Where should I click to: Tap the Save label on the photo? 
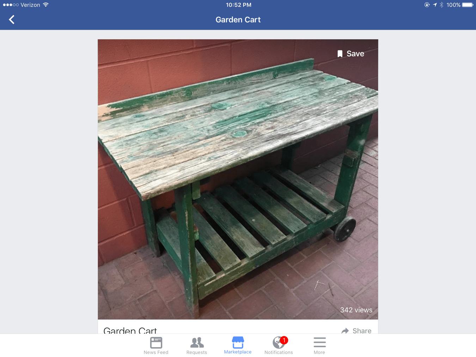point(355,54)
